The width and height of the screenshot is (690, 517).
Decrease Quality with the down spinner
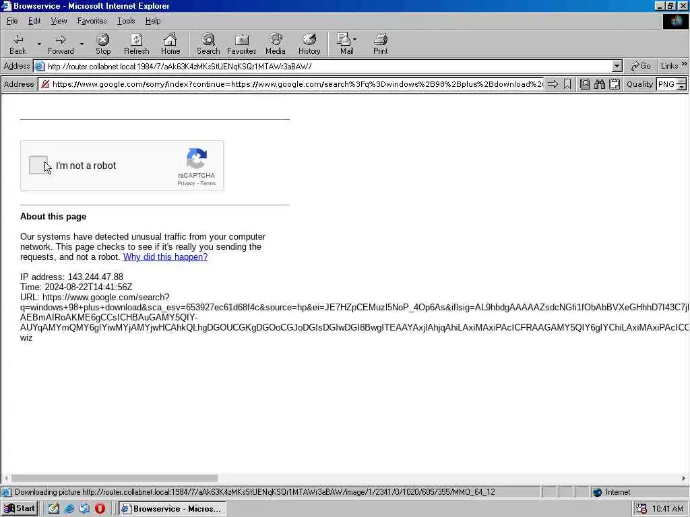point(682,87)
